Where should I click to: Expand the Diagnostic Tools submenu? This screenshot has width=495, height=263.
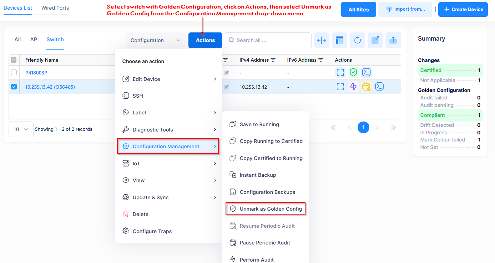click(x=168, y=130)
